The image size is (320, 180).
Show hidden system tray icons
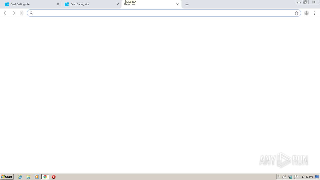pyautogui.click(x=279, y=177)
